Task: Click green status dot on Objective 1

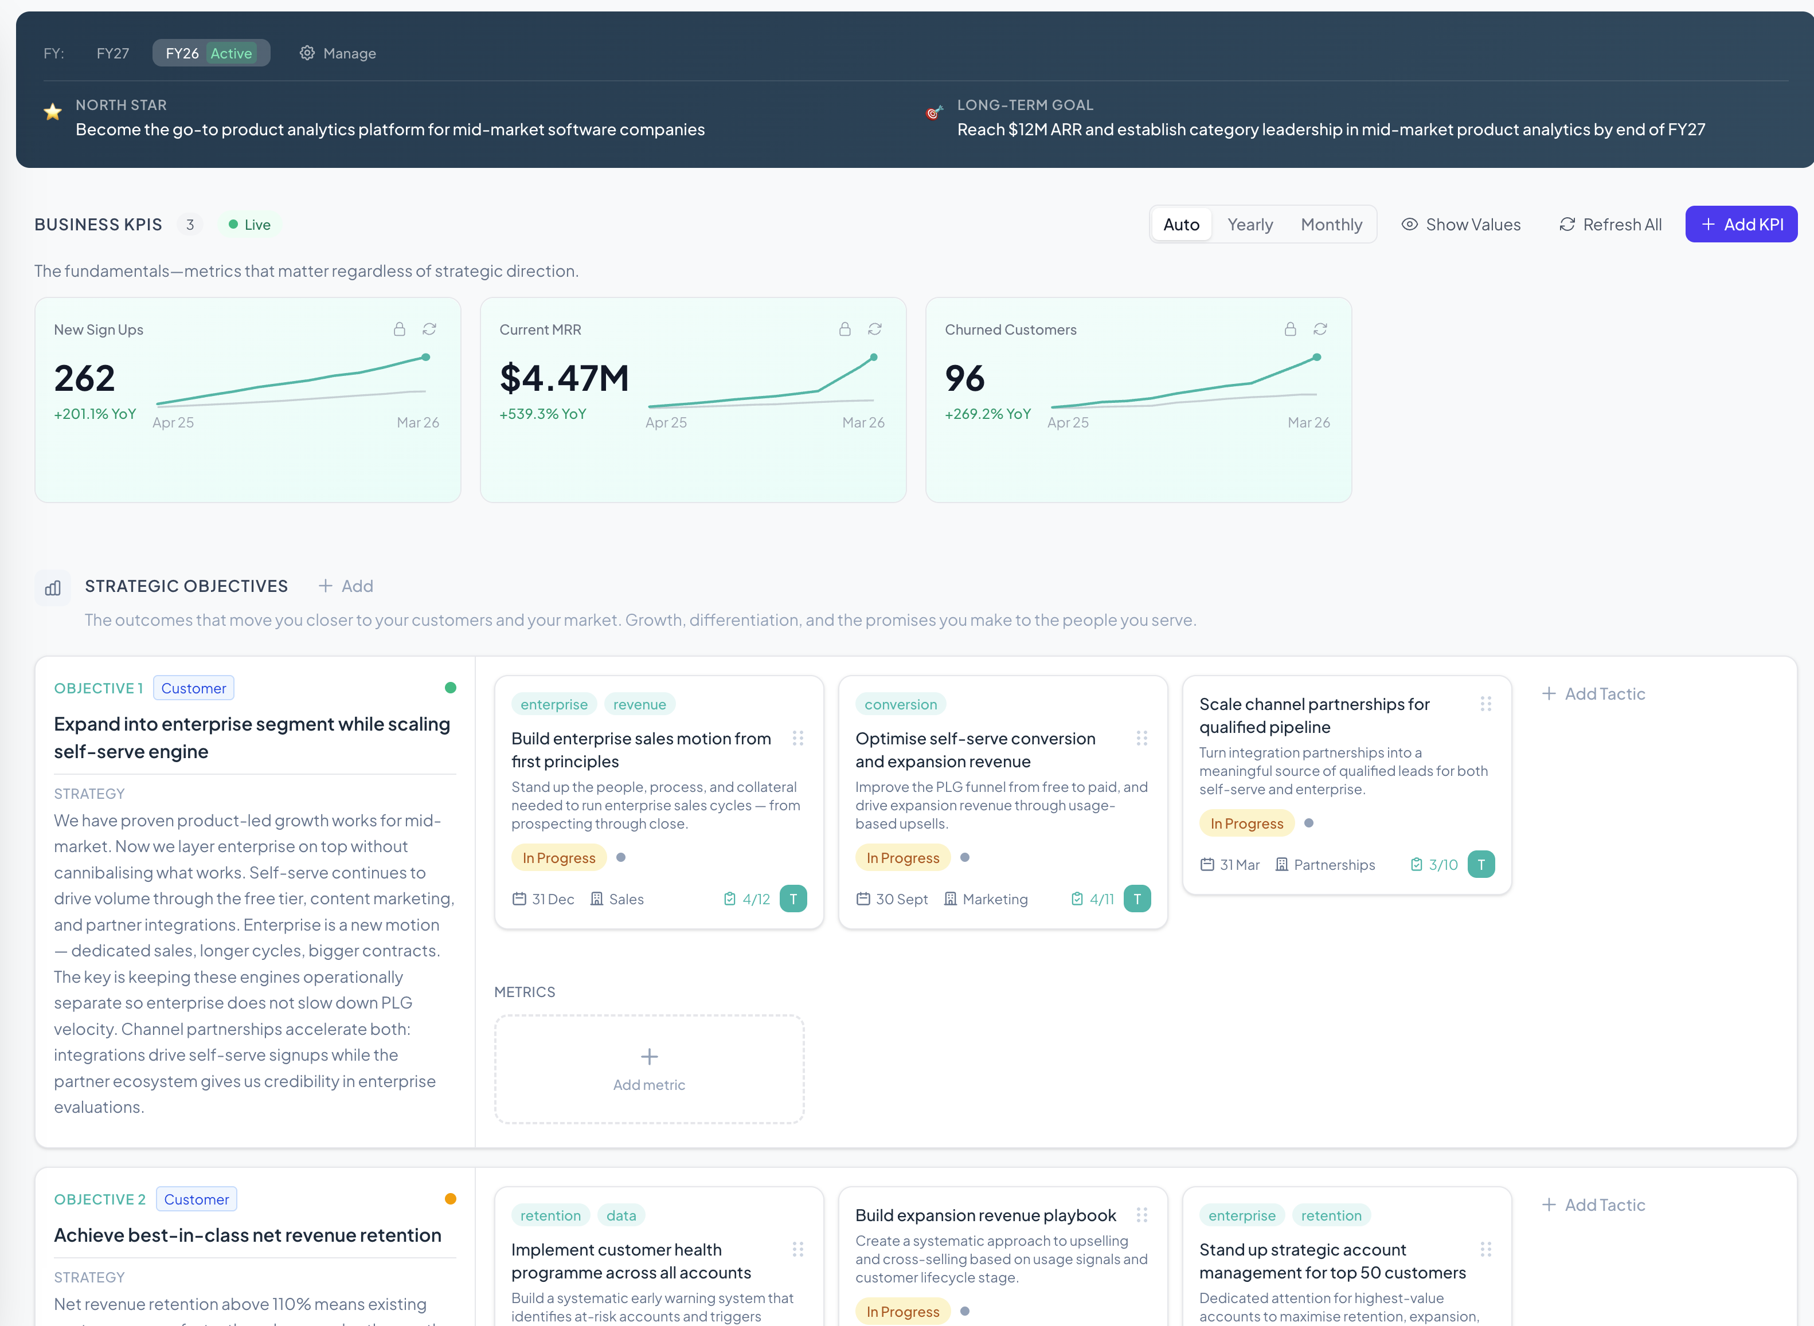Action: pos(451,688)
